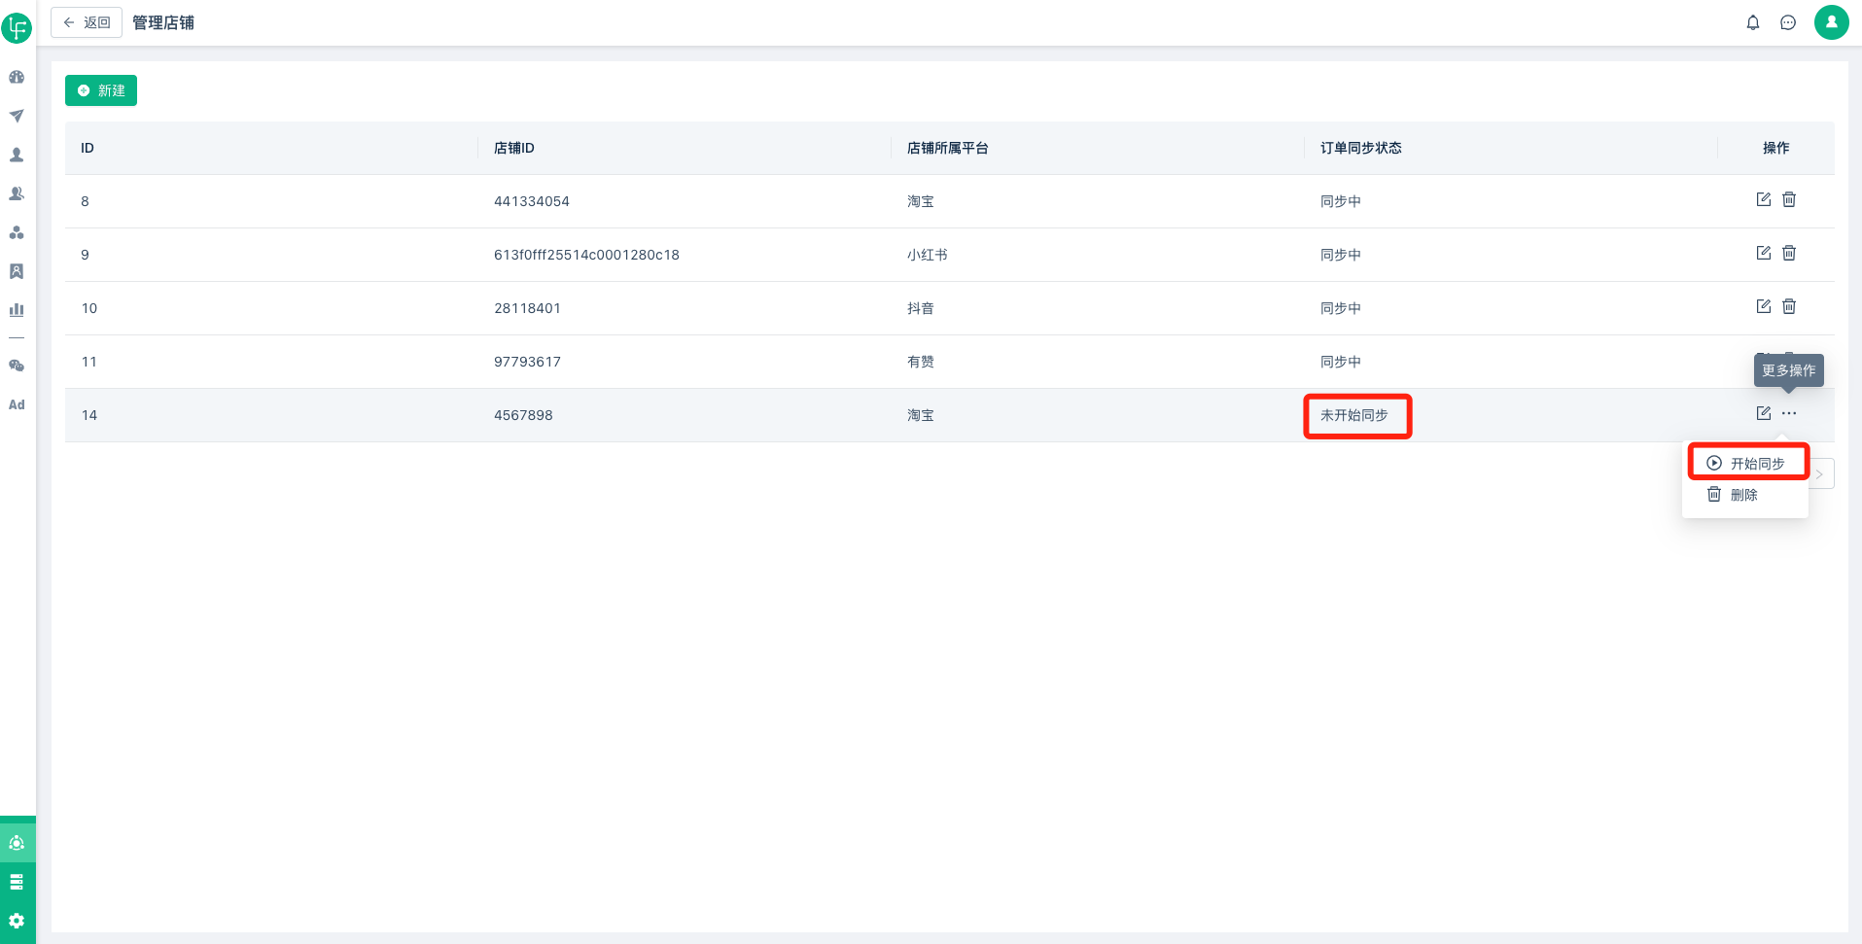
Task: Click the ID value 10
Action: click(x=89, y=308)
